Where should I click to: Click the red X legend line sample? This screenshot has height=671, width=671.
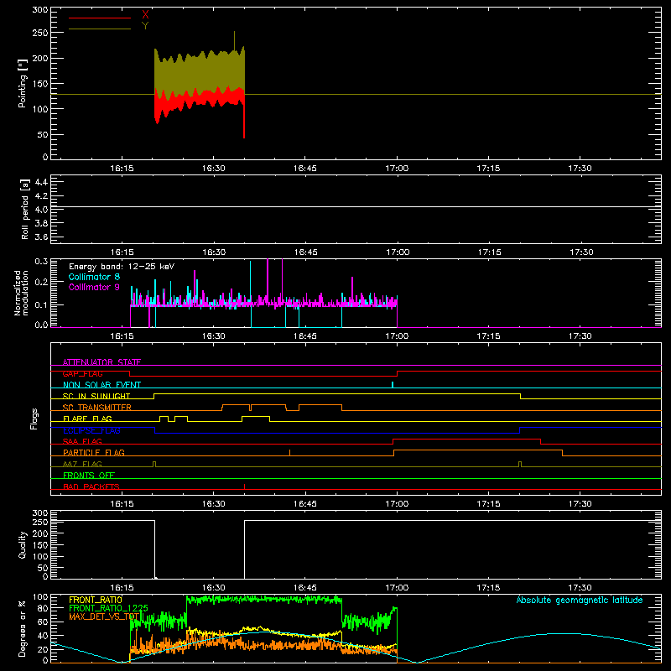100,18
